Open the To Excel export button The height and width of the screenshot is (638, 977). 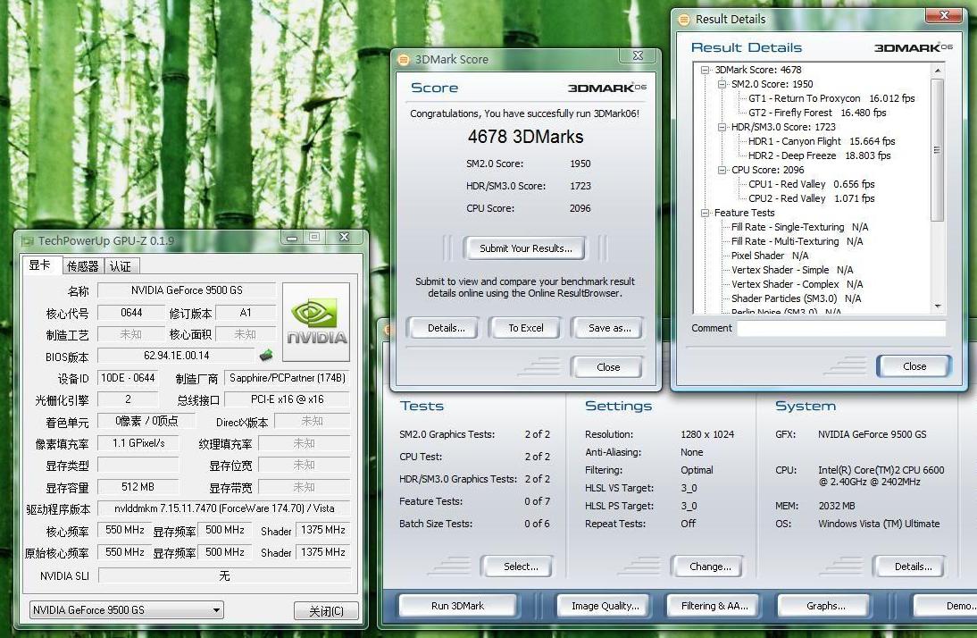[x=525, y=328]
